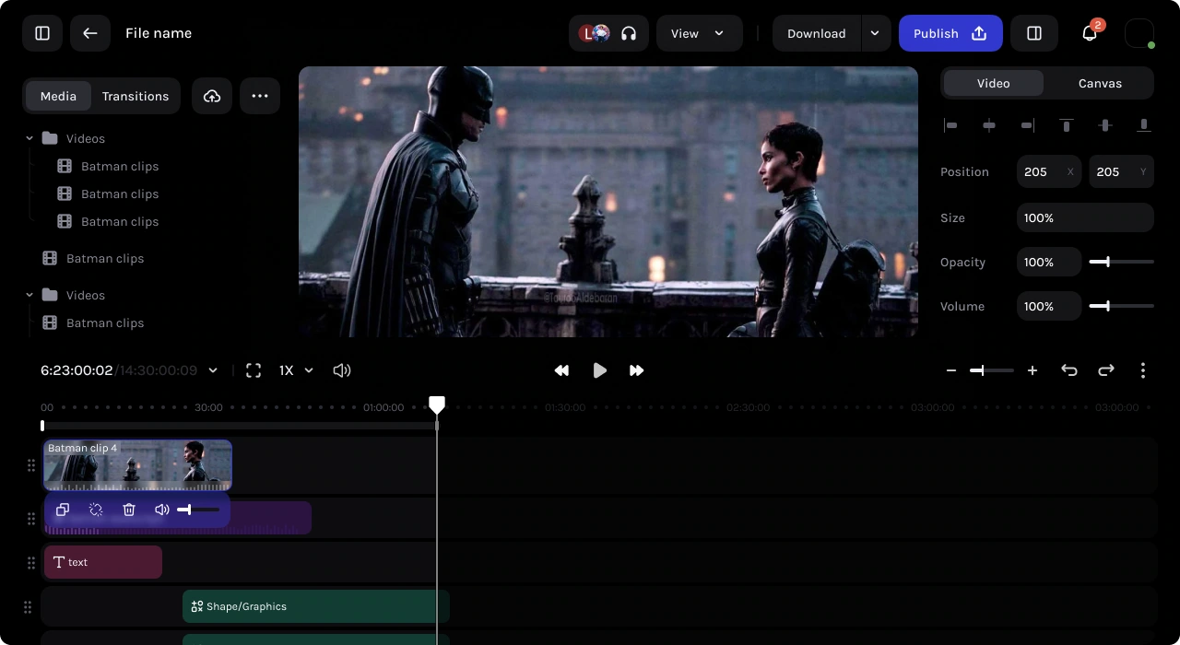Toggle the right side panel icon

pyautogui.click(x=1034, y=33)
